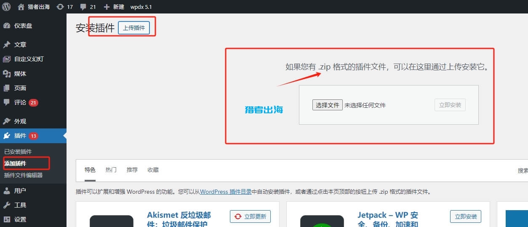Click the pages icon for 页面

(7, 88)
